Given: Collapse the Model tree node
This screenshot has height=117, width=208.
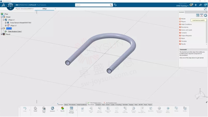Looking at the screenshot, I should (x=2, y=17).
